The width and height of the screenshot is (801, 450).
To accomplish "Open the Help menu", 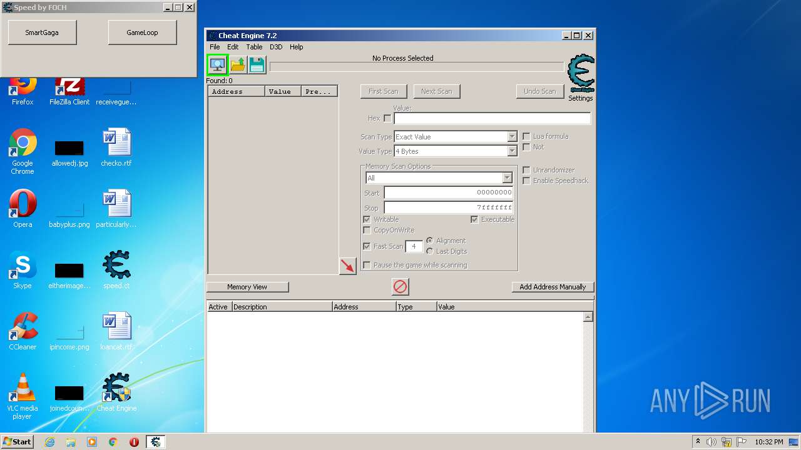I will pos(297,47).
